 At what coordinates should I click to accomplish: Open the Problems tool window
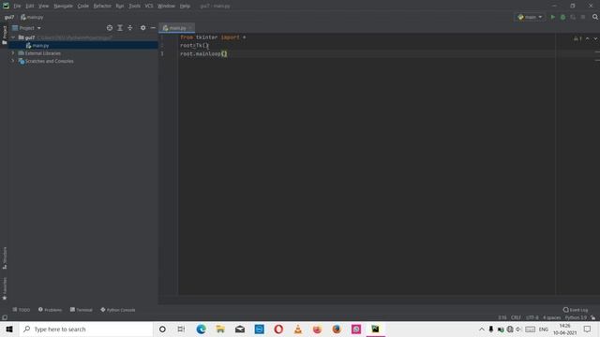[x=50, y=310]
